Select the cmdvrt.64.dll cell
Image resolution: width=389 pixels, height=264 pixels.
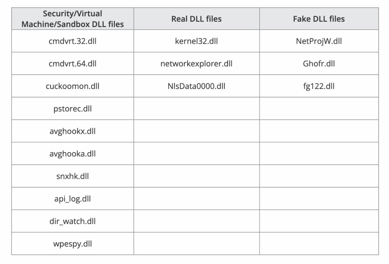(x=73, y=63)
